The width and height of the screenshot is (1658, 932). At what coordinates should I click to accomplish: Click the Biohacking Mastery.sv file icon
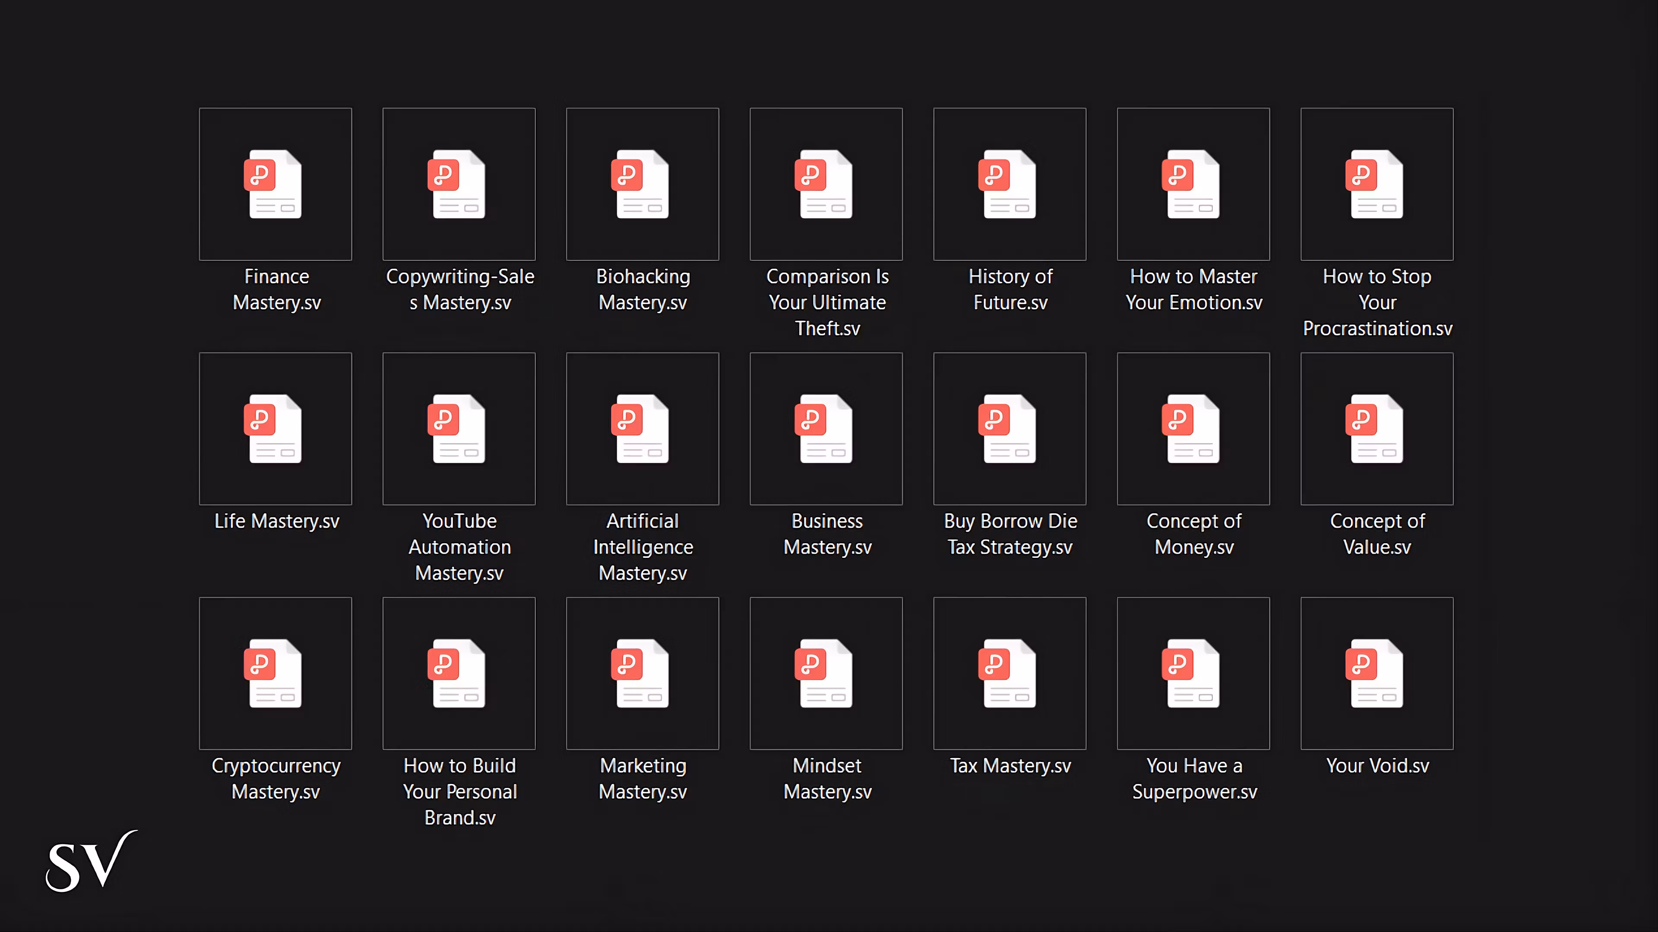pyautogui.click(x=642, y=184)
